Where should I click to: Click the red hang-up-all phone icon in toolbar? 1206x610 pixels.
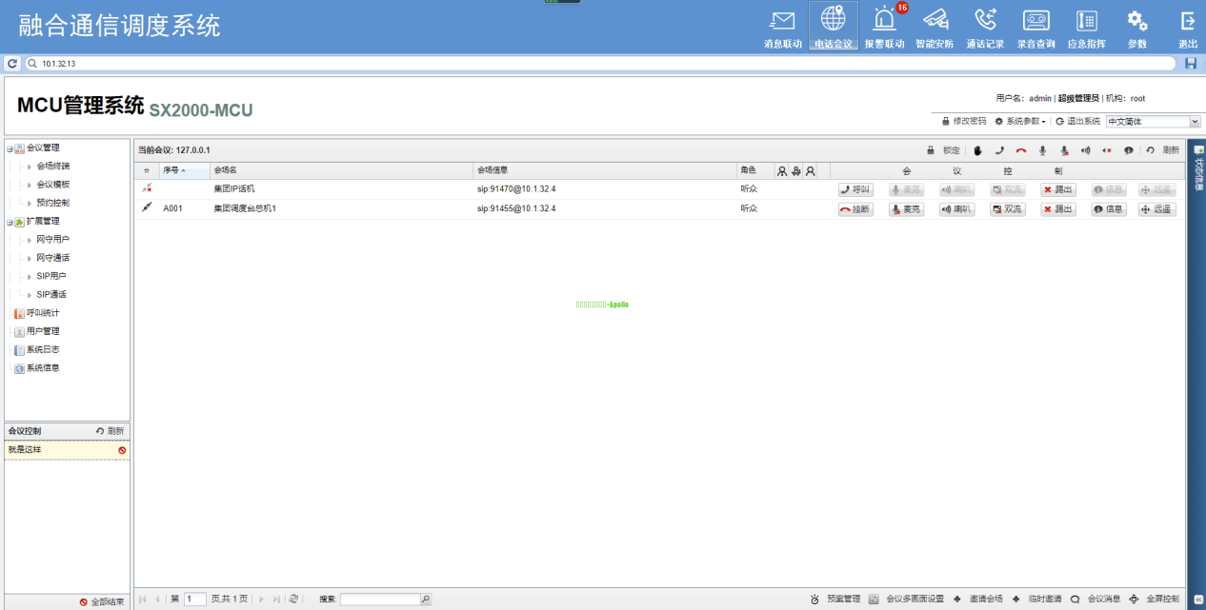(1021, 150)
